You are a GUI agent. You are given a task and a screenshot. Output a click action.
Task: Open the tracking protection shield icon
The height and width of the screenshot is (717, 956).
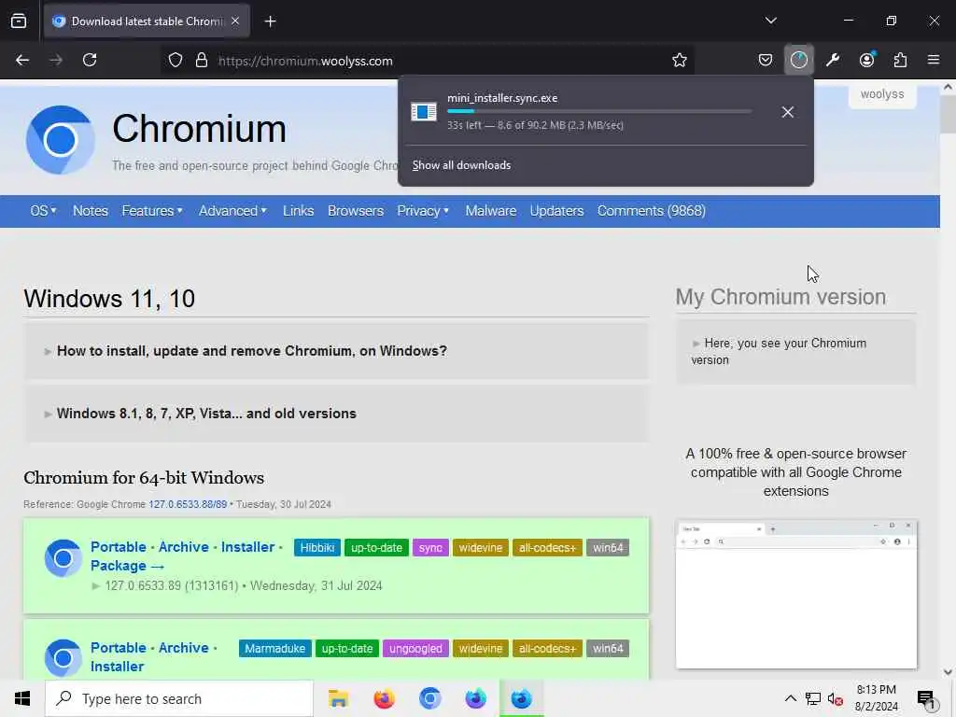pos(176,61)
